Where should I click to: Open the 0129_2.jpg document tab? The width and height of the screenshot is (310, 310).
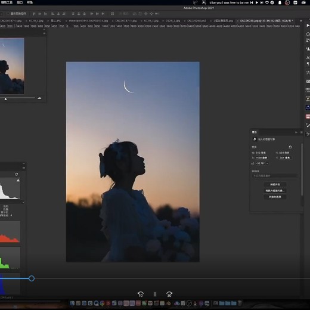pyautogui.click(x=173, y=21)
